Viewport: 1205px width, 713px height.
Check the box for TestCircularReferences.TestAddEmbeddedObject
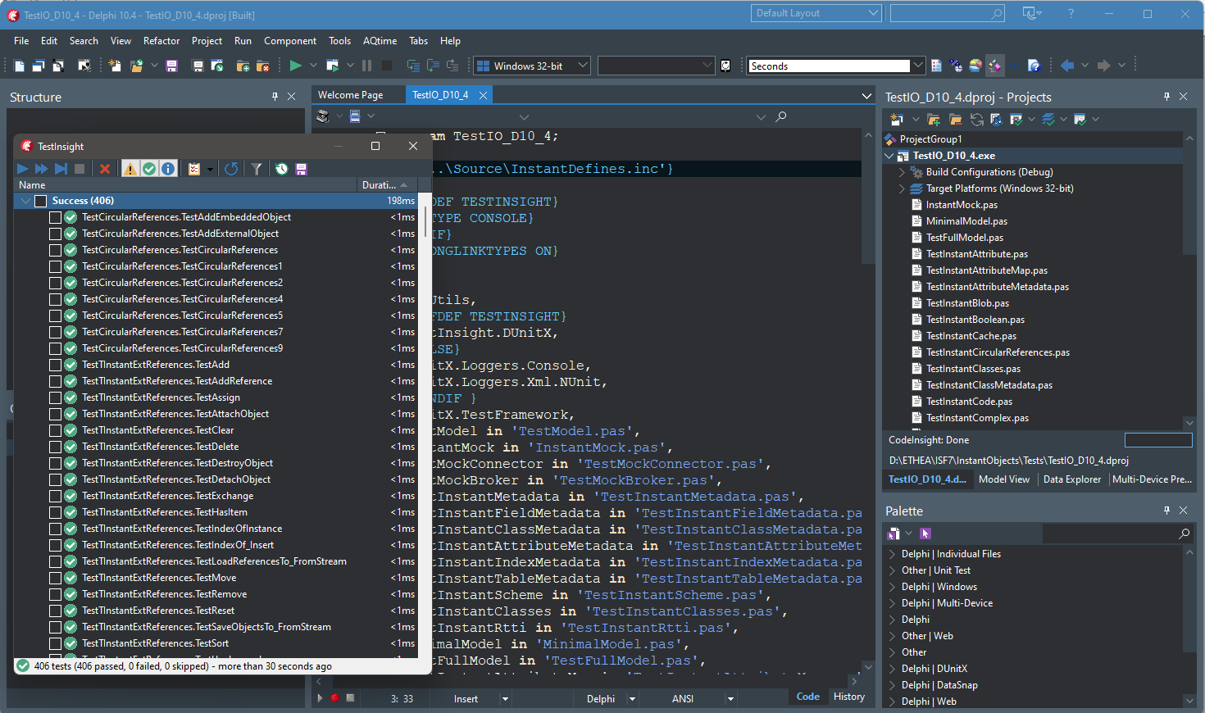pos(55,217)
